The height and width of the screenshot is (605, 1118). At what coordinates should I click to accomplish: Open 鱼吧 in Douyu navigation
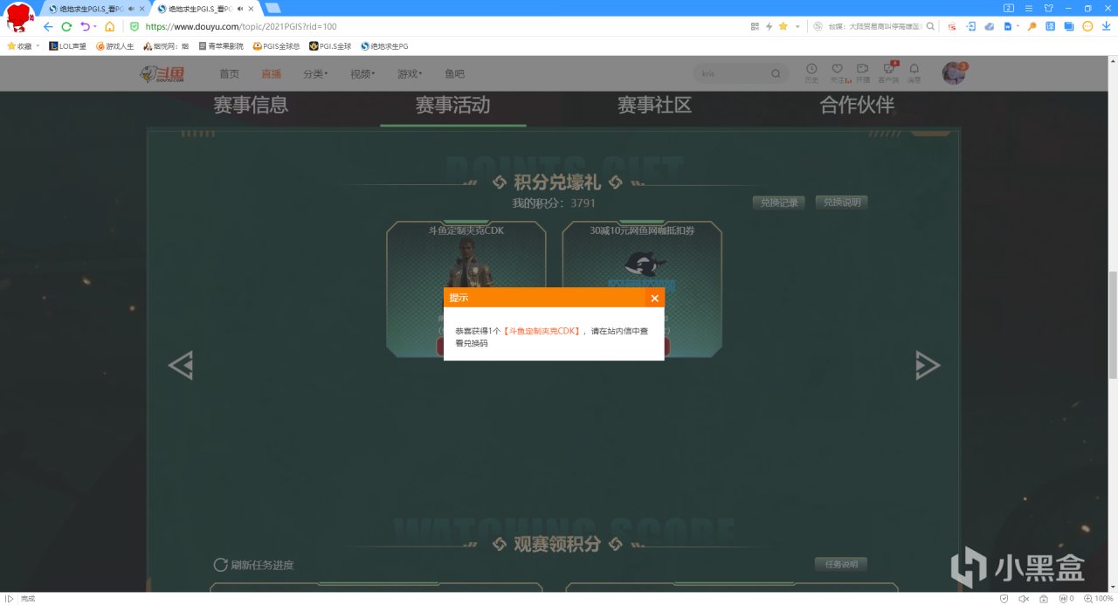pyautogui.click(x=454, y=74)
